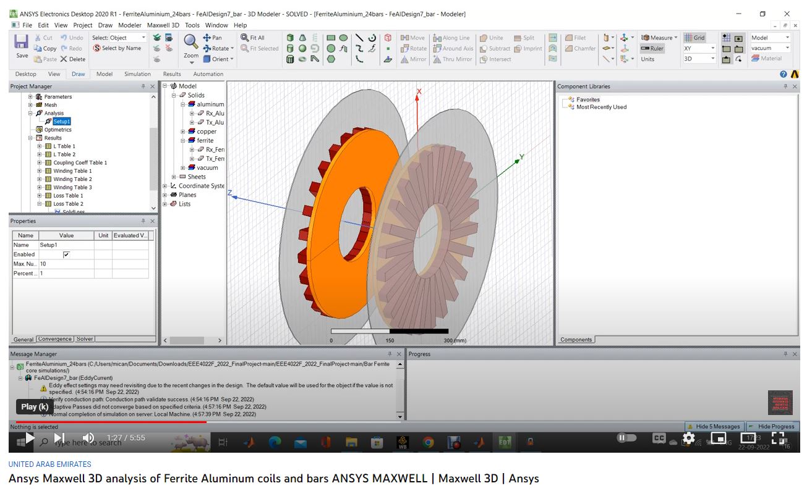Click the Optimetrics tree icon

[x=40, y=130]
